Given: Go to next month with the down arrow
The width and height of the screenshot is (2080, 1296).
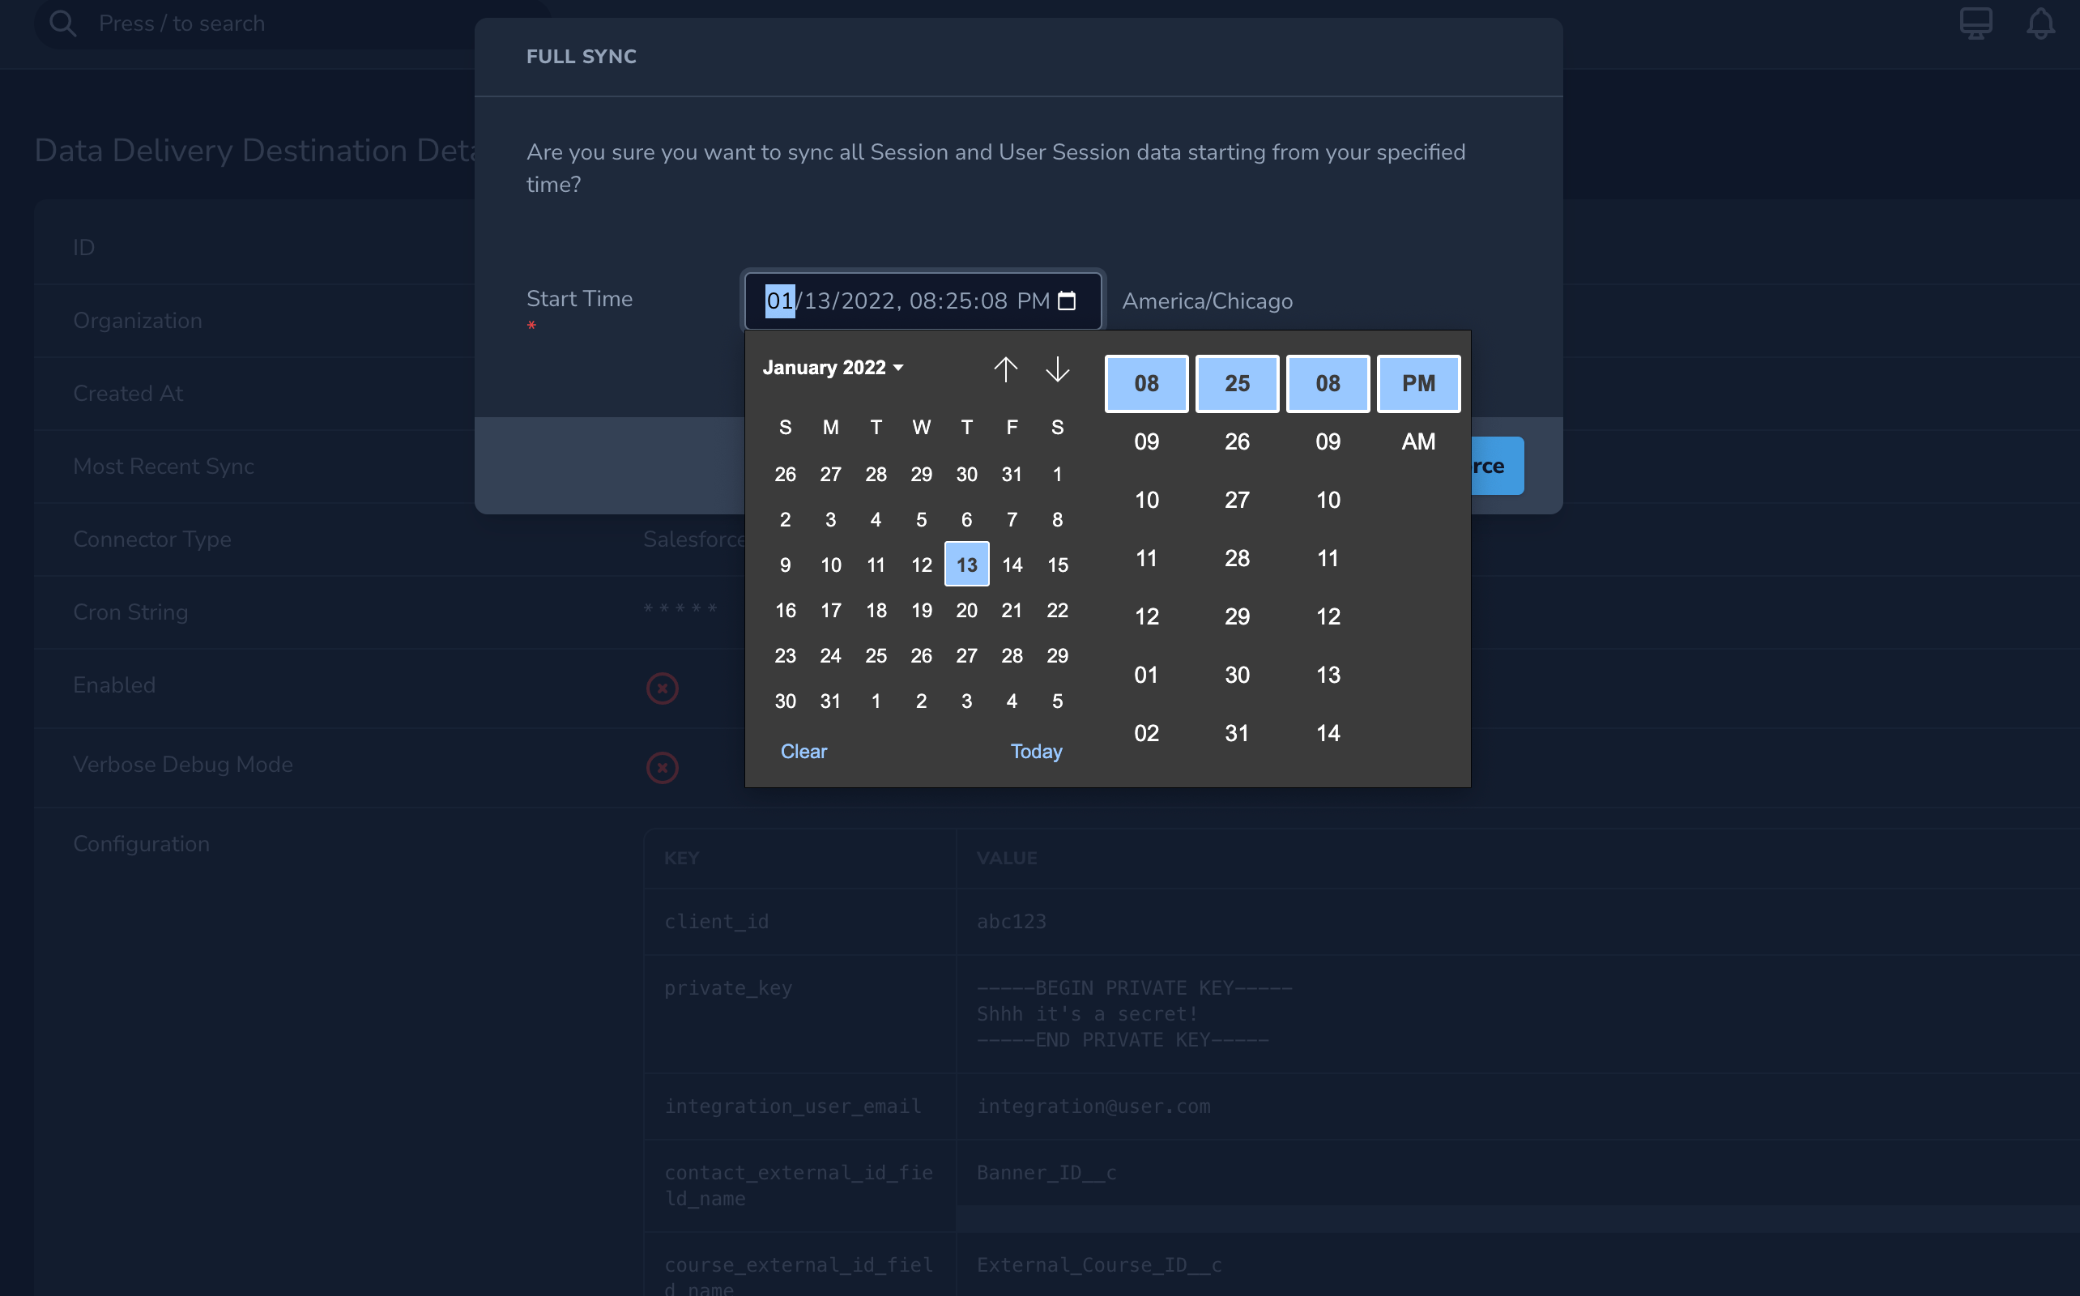Looking at the screenshot, I should (x=1057, y=369).
